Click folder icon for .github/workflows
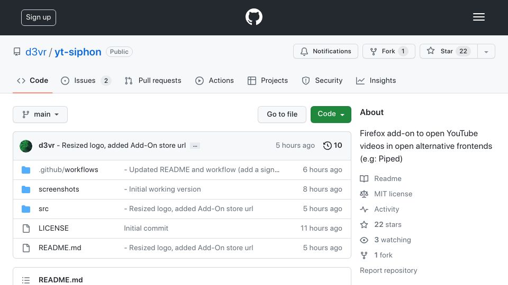This screenshot has width=508, height=285. click(26, 170)
